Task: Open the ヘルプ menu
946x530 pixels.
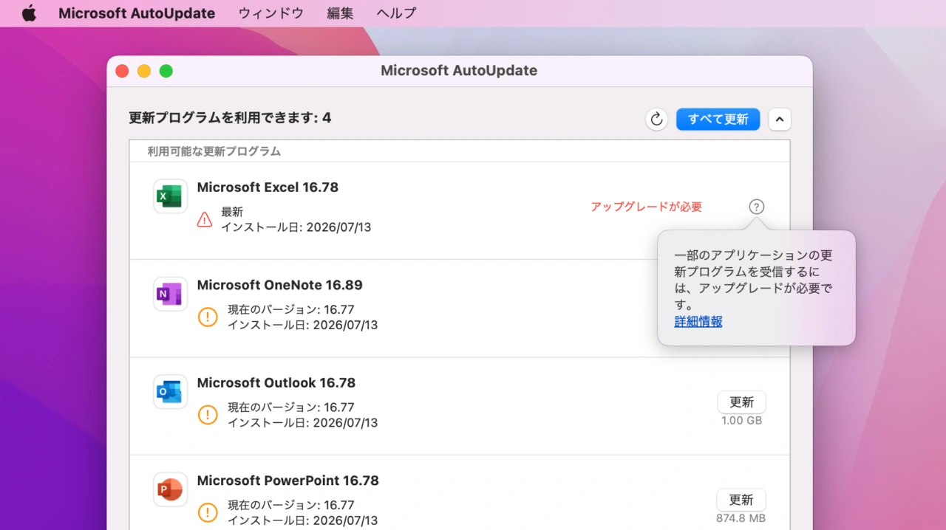Action: 396,13
